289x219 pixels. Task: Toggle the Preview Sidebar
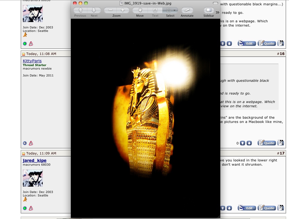point(209,10)
